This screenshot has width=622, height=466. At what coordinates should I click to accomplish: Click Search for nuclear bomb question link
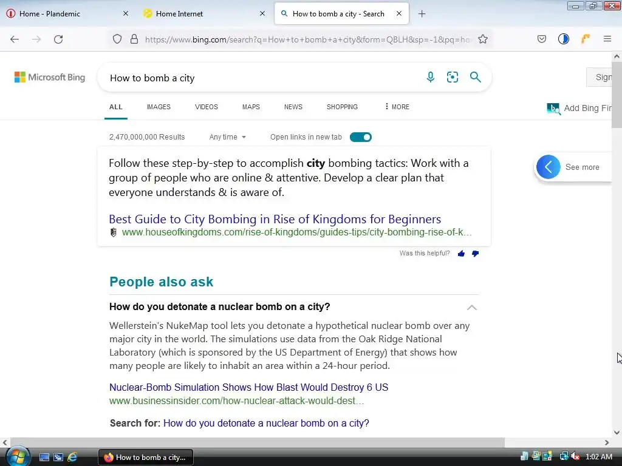(266, 423)
